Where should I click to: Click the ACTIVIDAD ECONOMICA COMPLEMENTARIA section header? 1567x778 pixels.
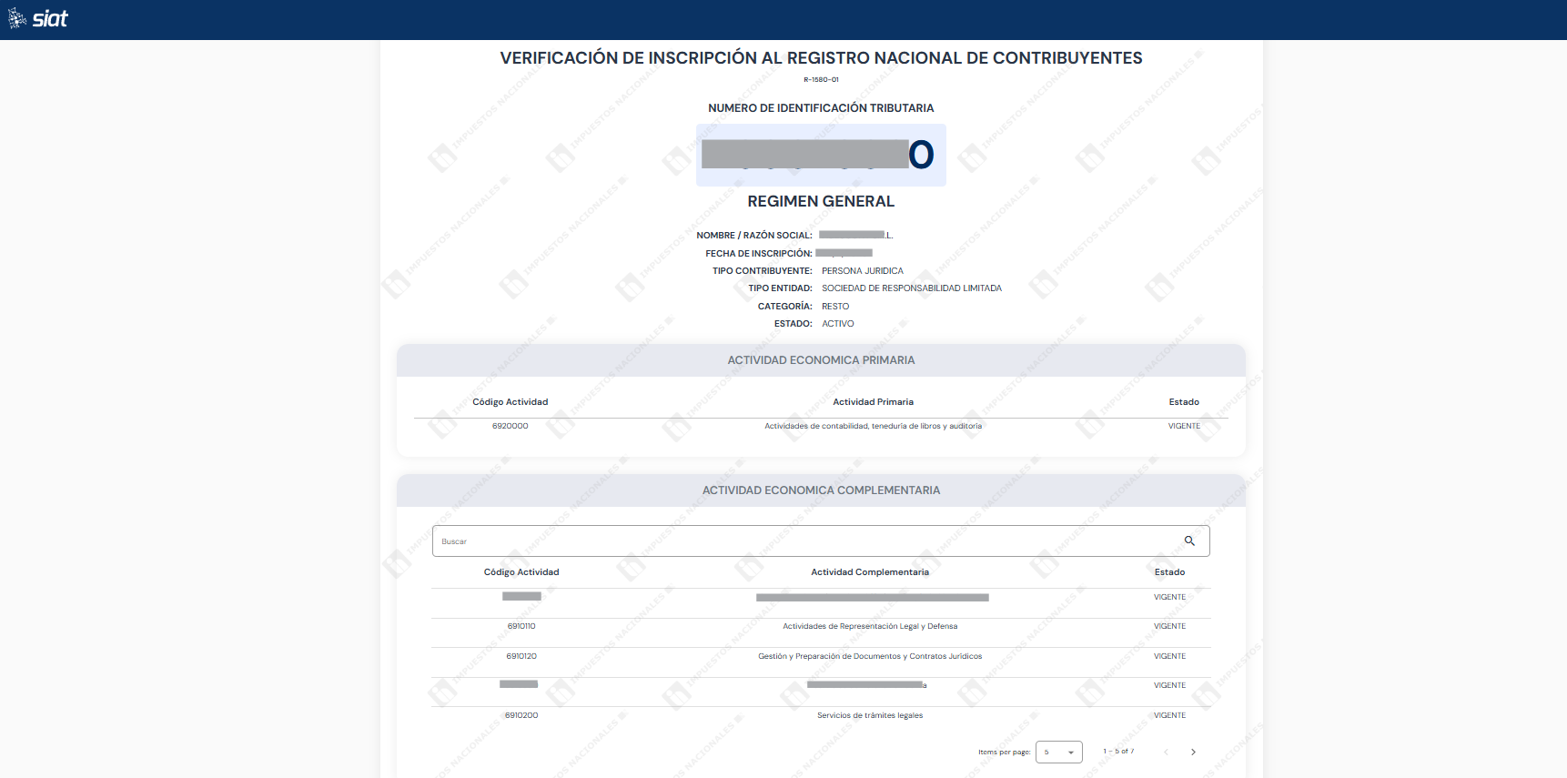tap(821, 490)
